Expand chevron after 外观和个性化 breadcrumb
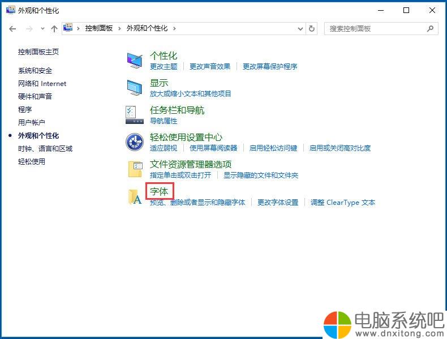This screenshot has height=339, width=447. 174,28
